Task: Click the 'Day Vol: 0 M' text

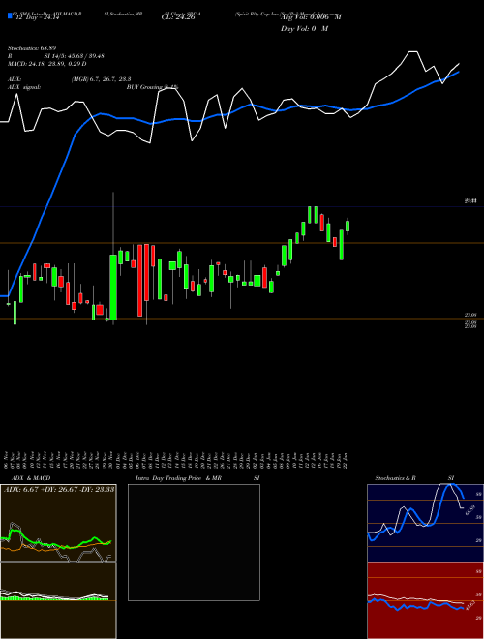Action: [x=304, y=29]
